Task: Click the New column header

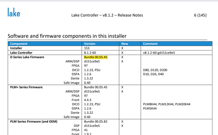Action: click(x=125, y=44)
